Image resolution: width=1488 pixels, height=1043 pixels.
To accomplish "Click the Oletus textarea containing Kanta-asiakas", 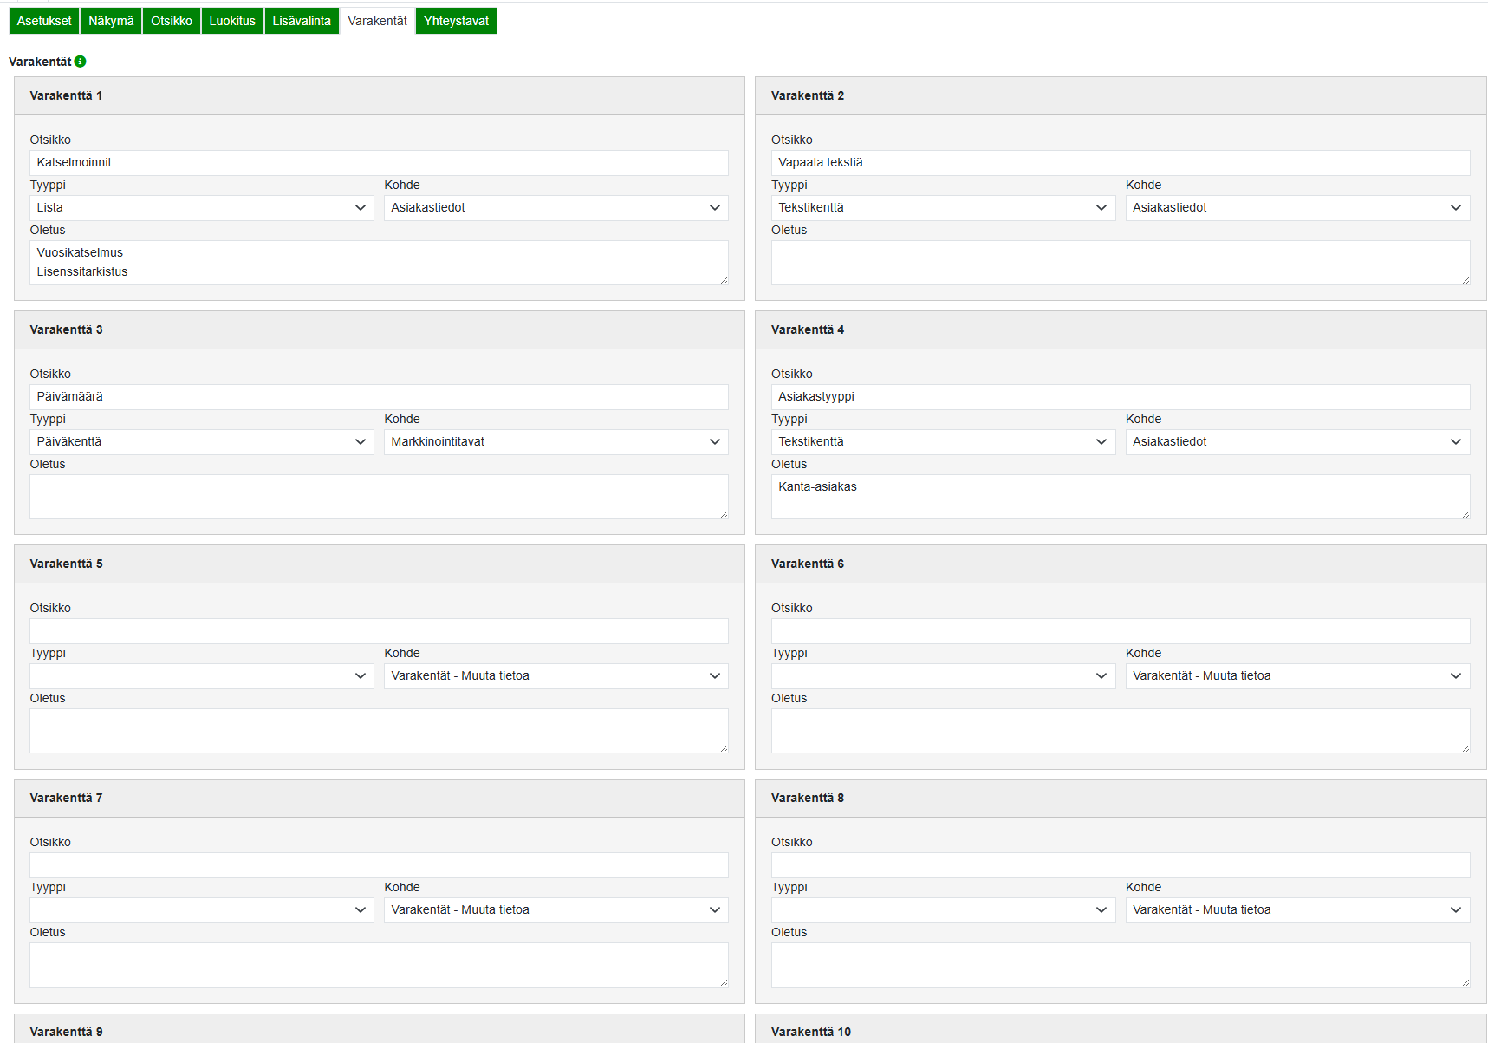I will coord(1121,497).
